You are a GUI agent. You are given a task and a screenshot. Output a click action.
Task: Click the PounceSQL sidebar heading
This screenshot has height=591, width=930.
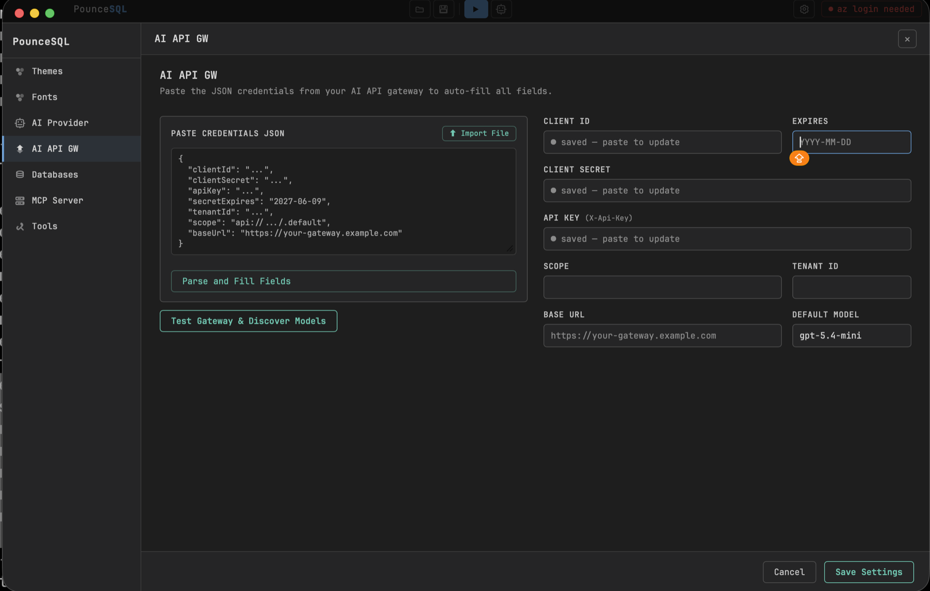(x=41, y=41)
